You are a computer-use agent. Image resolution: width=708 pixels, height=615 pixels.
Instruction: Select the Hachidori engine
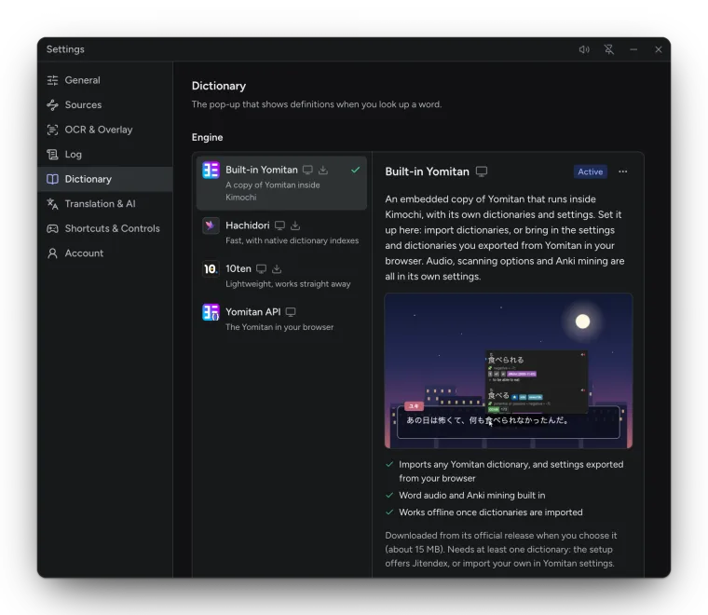click(x=281, y=232)
